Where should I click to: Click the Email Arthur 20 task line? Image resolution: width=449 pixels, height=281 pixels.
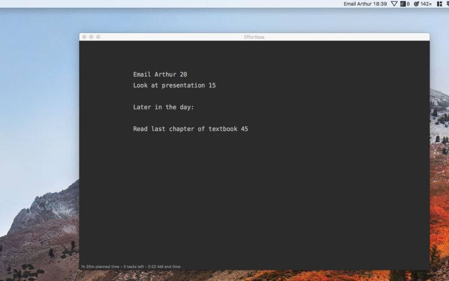tap(160, 75)
